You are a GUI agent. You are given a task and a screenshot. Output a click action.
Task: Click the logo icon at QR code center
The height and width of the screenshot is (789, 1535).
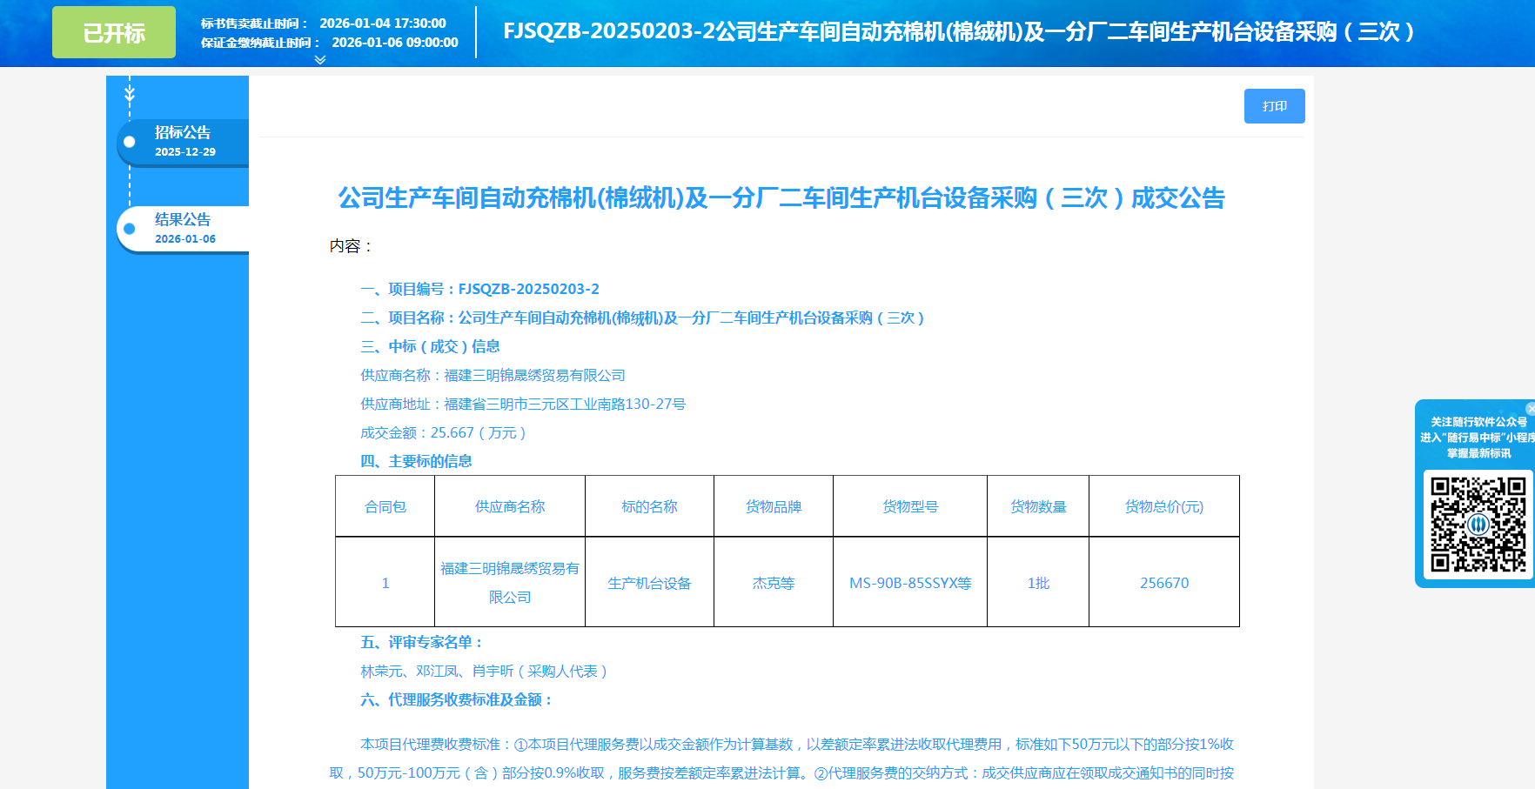coord(1478,525)
